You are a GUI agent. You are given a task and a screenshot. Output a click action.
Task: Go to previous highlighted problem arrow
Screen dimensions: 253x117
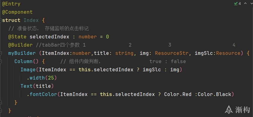click(x=245, y=3)
